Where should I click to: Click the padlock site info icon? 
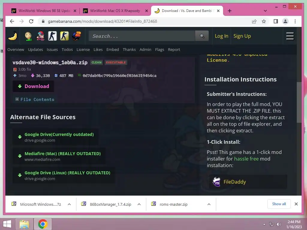[x=43, y=21]
